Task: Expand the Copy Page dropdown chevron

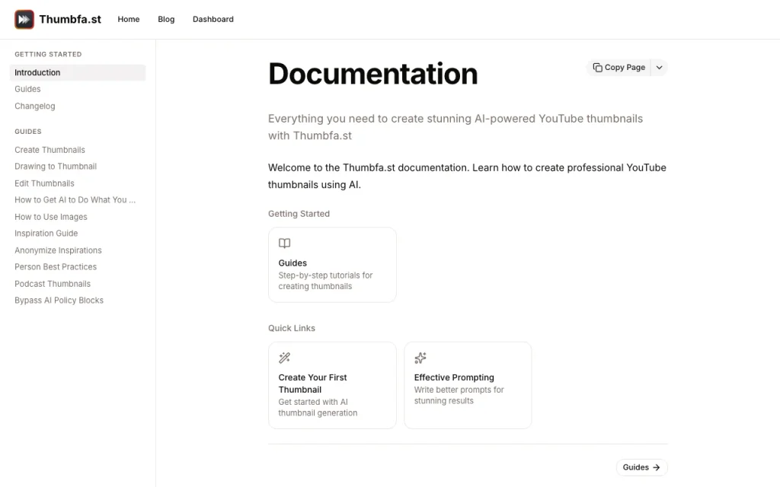Action: coord(659,68)
